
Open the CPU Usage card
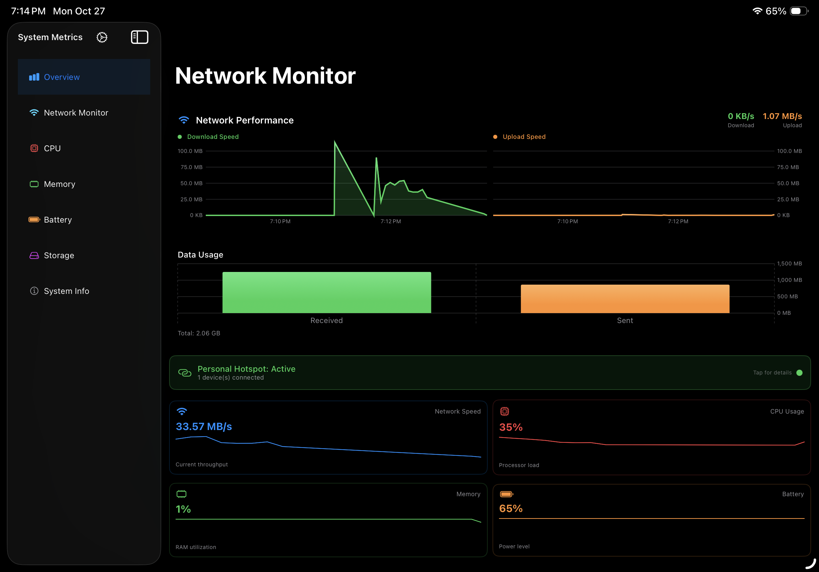651,438
